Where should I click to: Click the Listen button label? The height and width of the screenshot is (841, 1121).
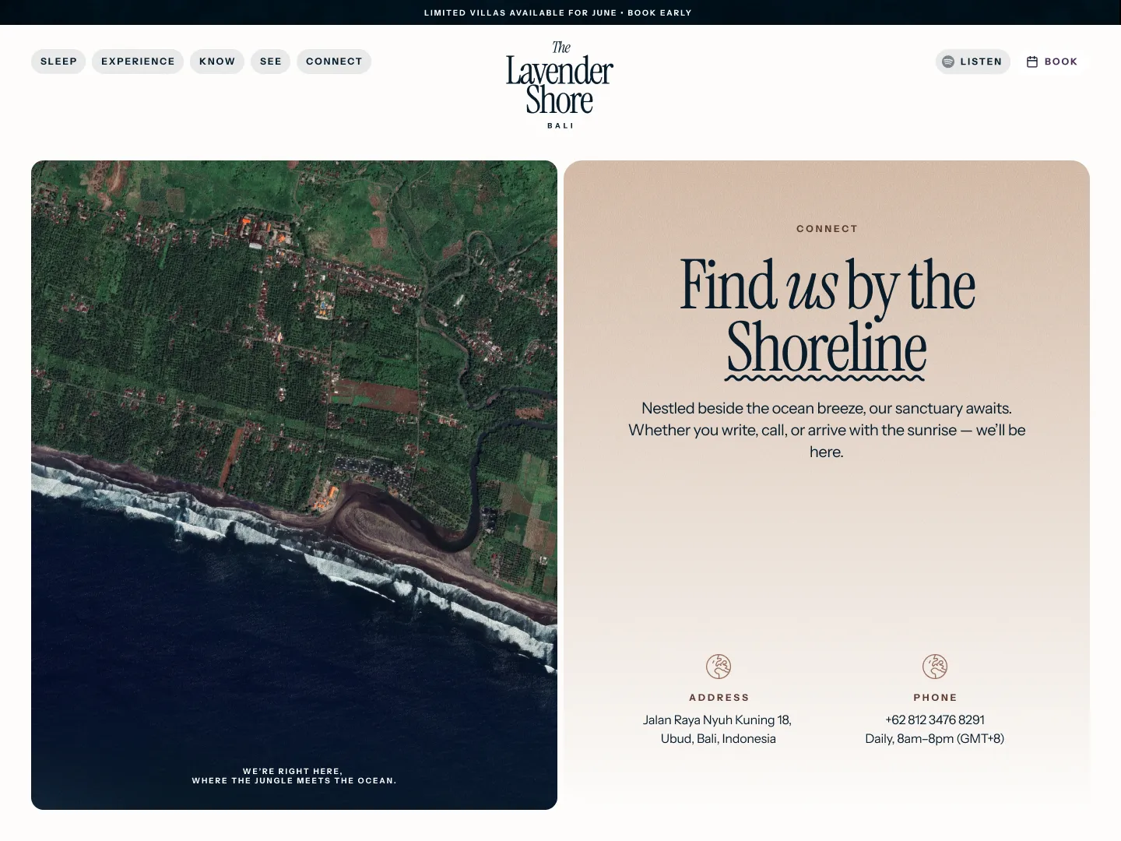coord(981,62)
